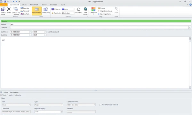Image resolution: width=192 pixels, height=115 pixels.
Task: Click the aCom TimeTracking panel icon
Action: (x=1, y=92)
